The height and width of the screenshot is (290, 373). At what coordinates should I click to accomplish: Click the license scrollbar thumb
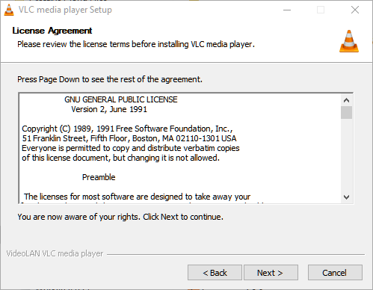346,113
